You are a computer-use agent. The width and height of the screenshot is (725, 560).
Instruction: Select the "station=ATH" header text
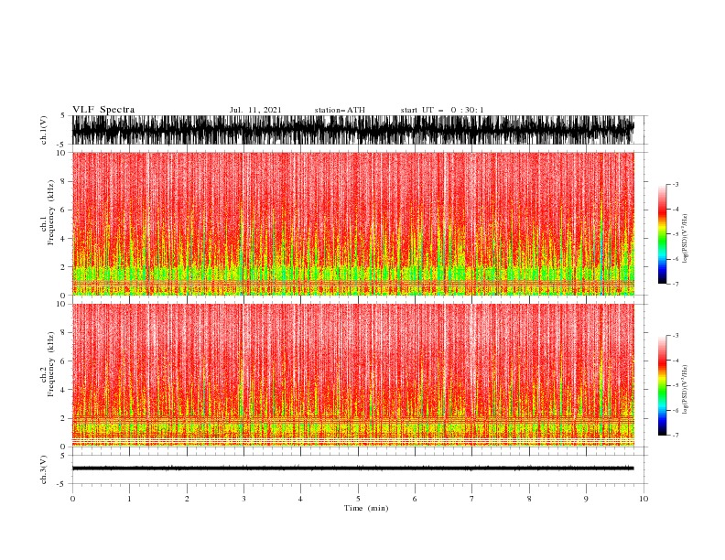(340, 110)
